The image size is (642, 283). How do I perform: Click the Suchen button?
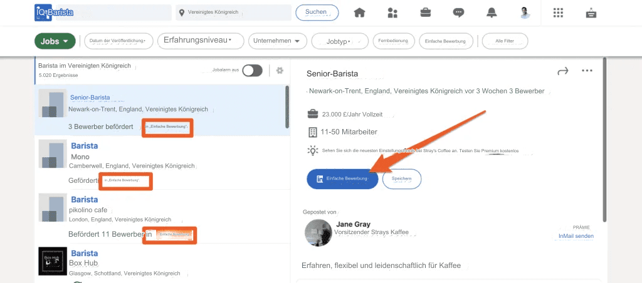(317, 13)
